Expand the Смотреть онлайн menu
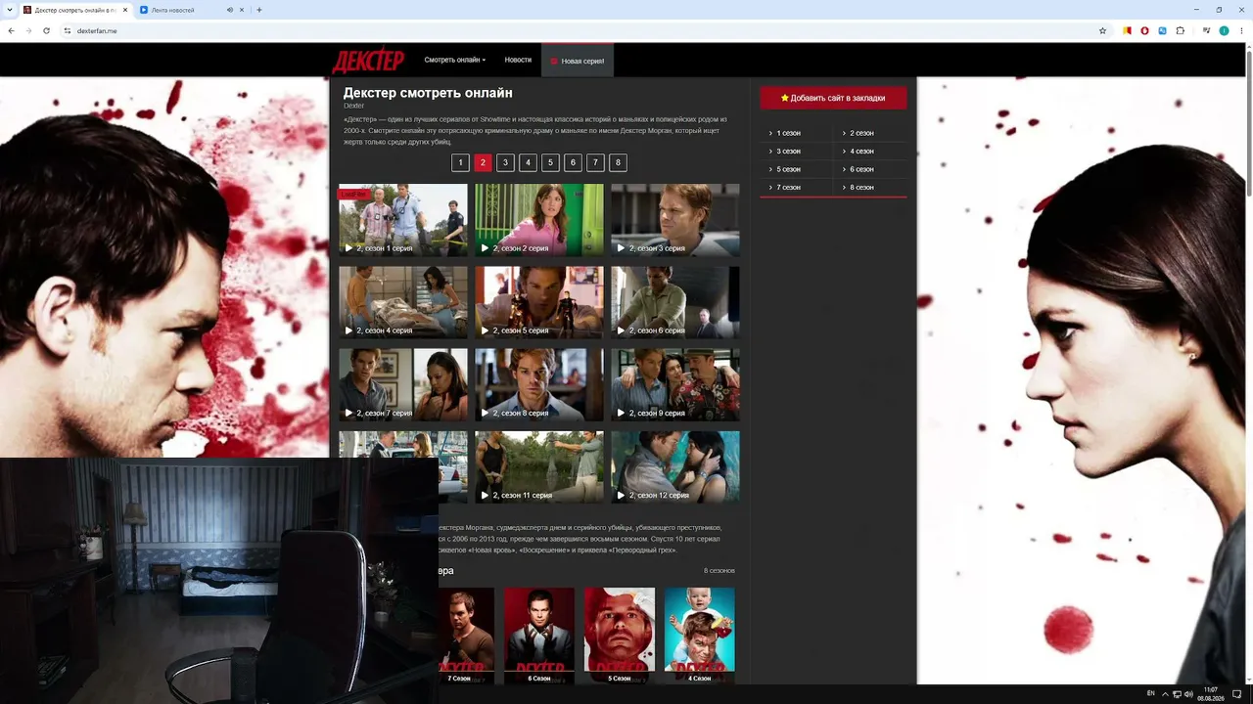The height and width of the screenshot is (704, 1253). tap(455, 60)
